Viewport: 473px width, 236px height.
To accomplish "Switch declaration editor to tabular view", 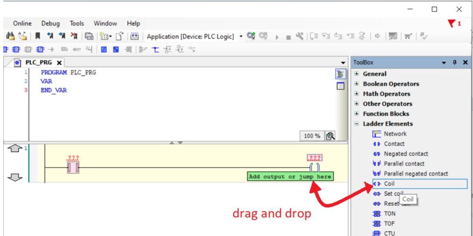I will [340, 85].
